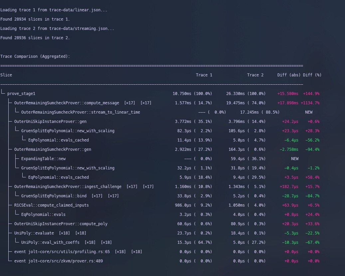Select the UniPoly::evaluate slice row

[34, 233]
